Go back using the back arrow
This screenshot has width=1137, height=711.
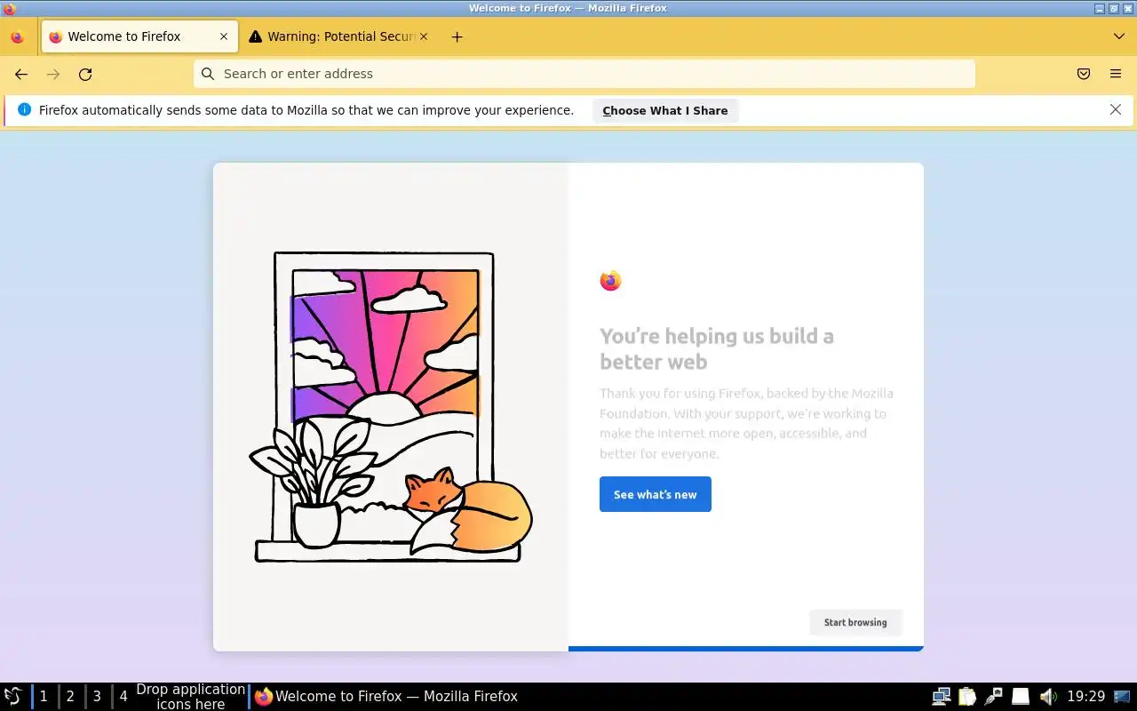point(21,75)
